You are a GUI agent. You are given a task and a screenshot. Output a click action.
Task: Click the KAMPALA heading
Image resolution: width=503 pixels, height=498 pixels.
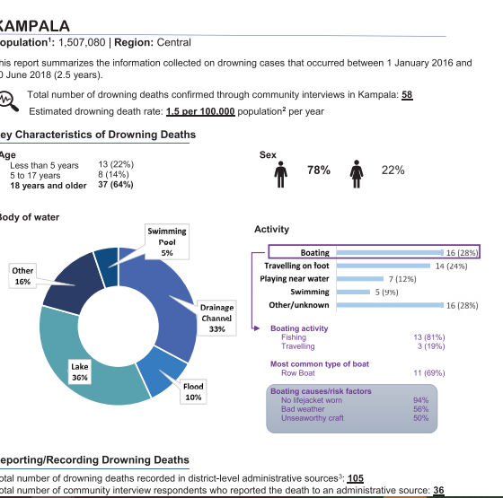coord(34,26)
